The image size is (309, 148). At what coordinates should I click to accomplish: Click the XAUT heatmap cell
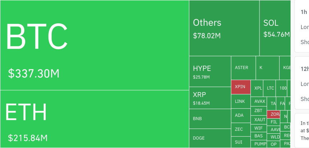click(x=259, y=120)
